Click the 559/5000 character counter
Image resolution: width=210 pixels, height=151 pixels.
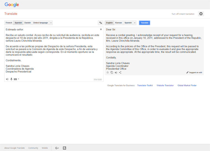[98, 80]
